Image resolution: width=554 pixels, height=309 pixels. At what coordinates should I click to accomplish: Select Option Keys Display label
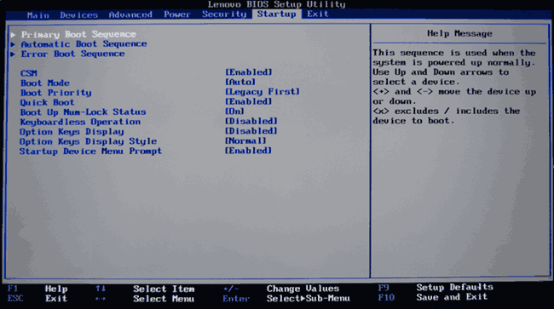[x=72, y=132]
